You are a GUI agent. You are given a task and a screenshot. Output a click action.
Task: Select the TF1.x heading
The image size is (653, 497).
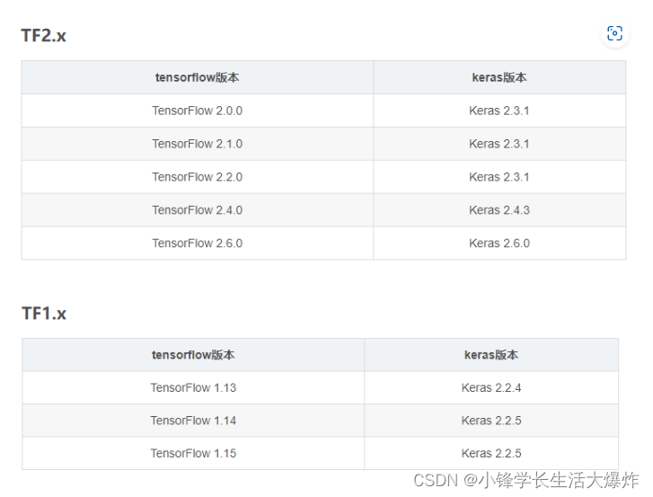[44, 314]
